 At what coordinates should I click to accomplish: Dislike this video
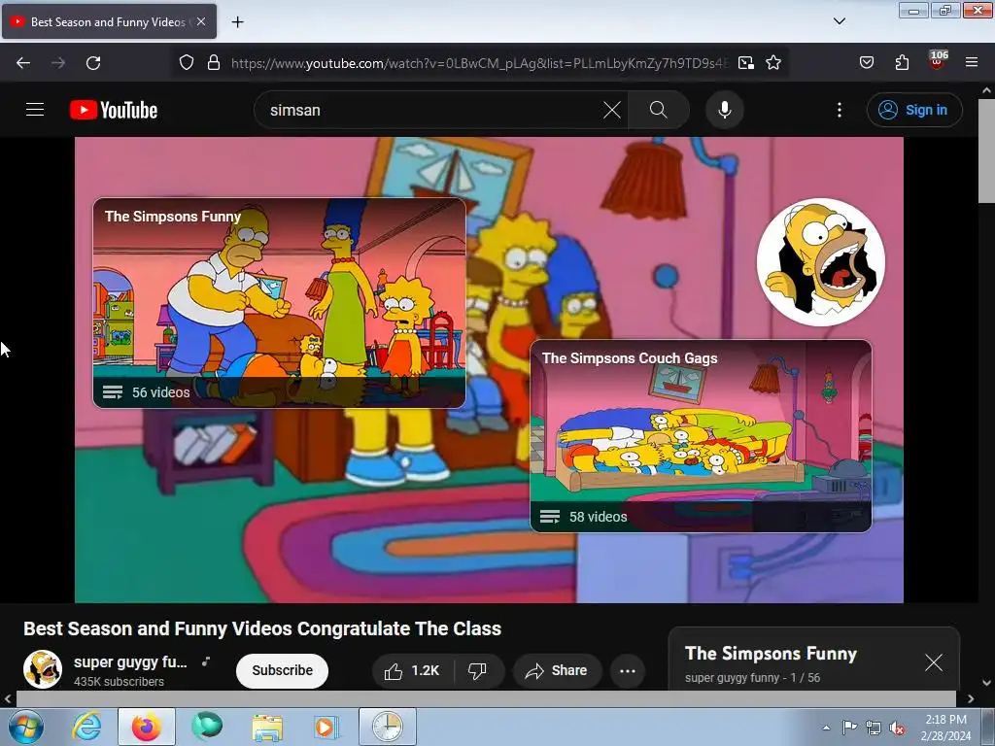coord(478,670)
